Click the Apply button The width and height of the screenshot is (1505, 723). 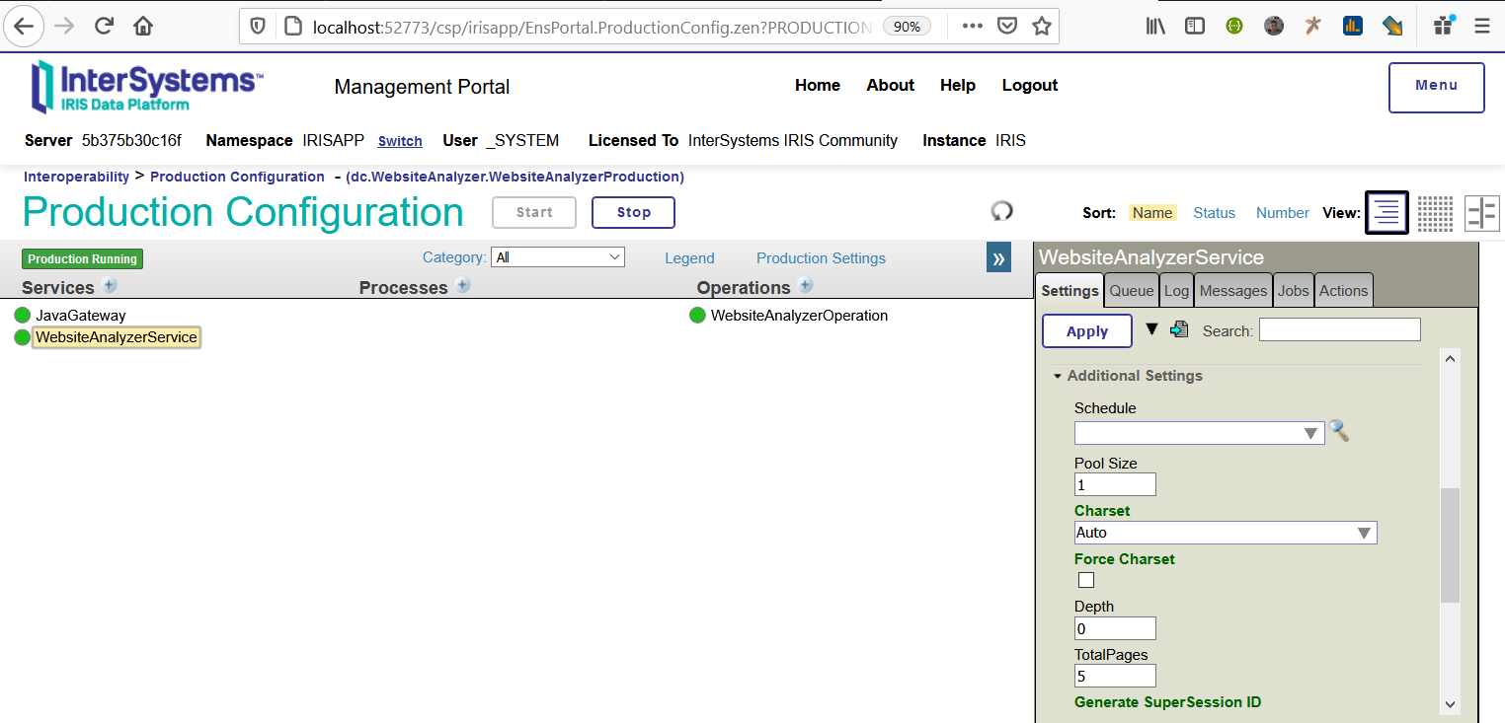[x=1087, y=331]
